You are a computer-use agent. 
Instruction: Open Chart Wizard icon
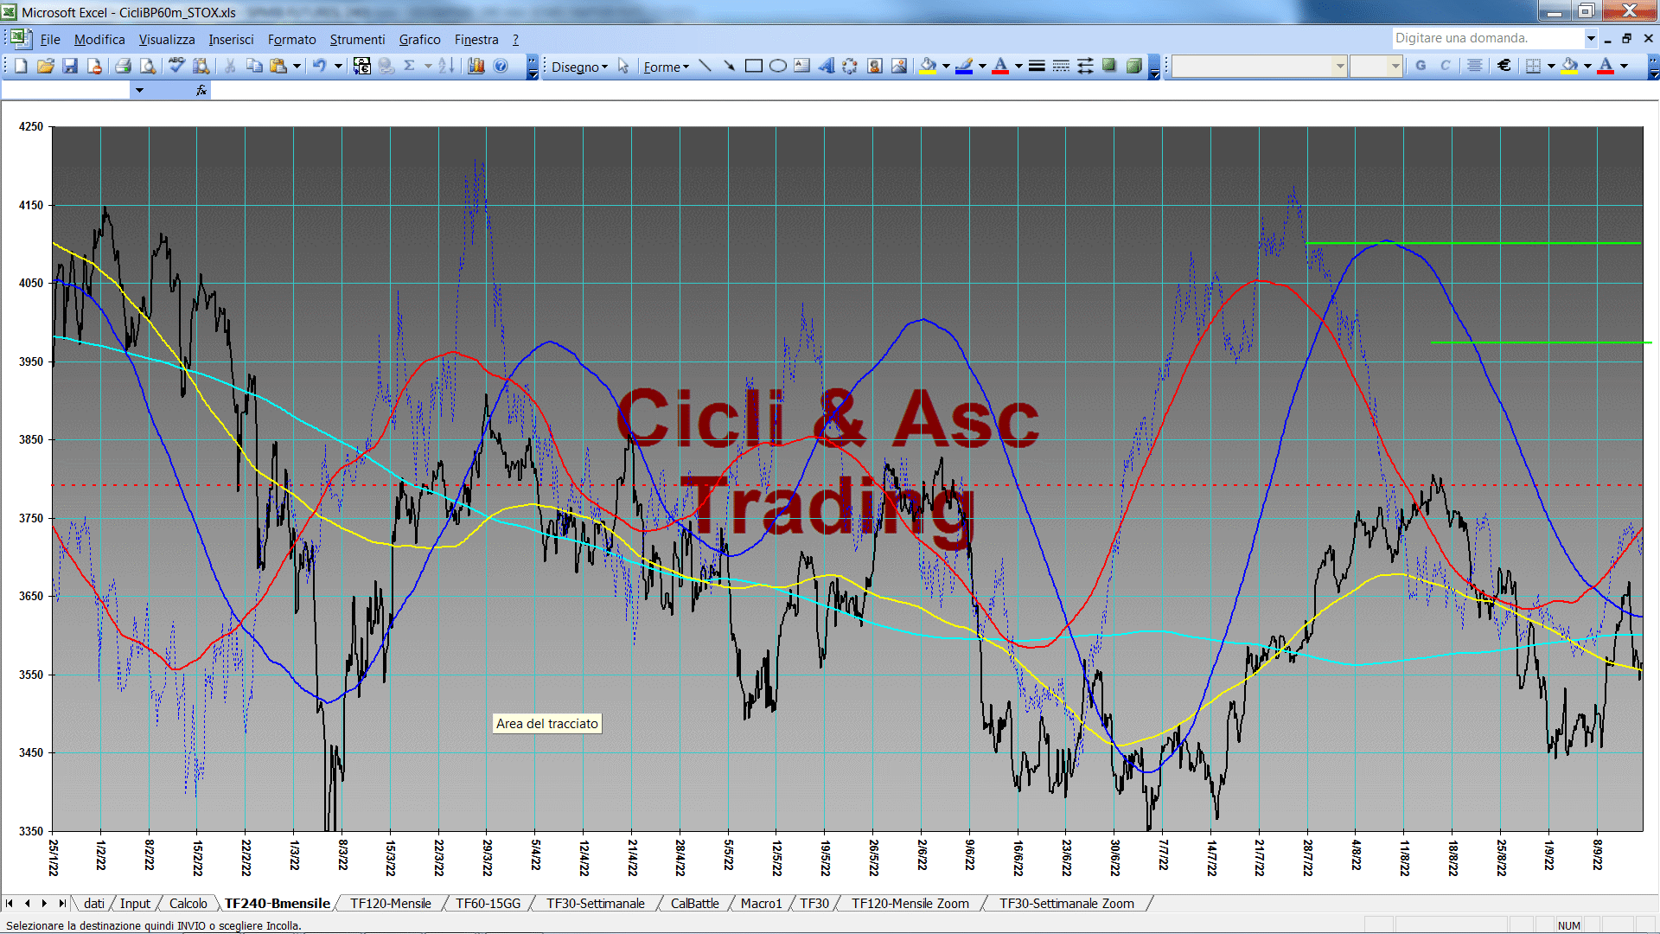click(476, 66)
